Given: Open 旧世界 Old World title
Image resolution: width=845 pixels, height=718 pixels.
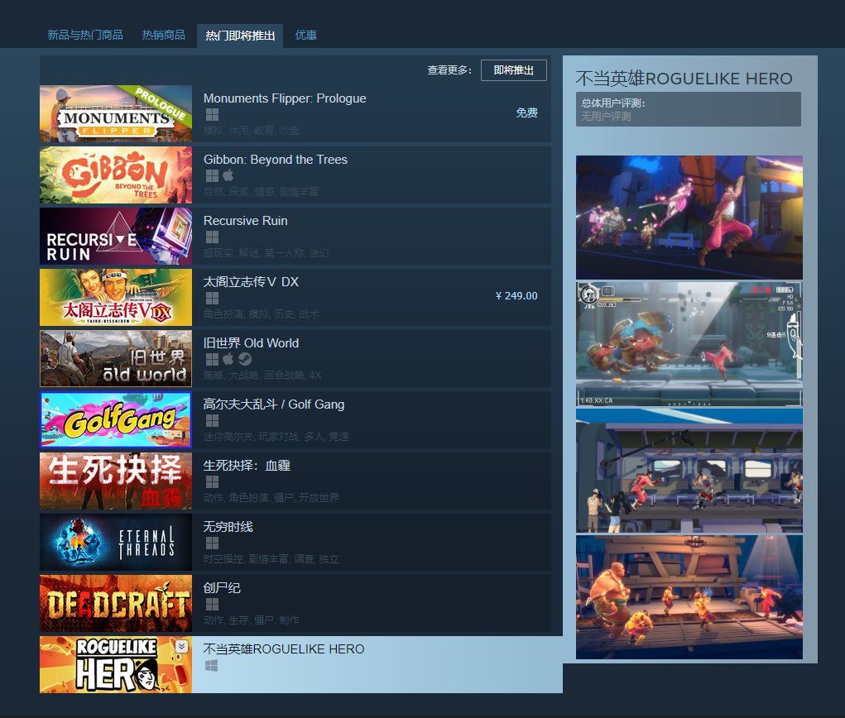Looking at the screenshot, I should [251, 343].
